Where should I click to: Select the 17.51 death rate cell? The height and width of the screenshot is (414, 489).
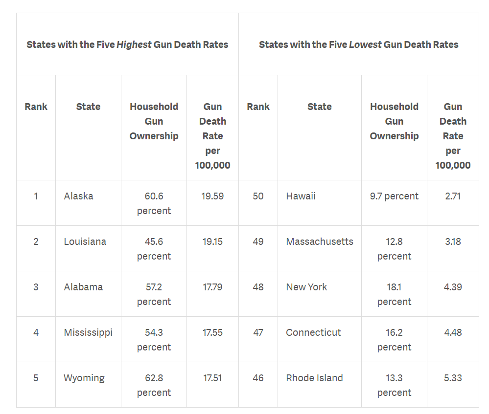[213, 385]
